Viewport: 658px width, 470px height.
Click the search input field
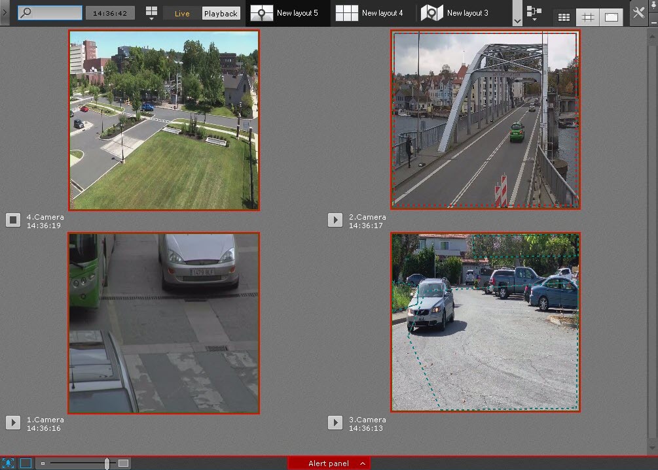click(x=50, y=13)
